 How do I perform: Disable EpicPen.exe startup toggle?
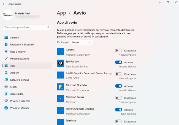pyautogui.click(x=118, y=62)
